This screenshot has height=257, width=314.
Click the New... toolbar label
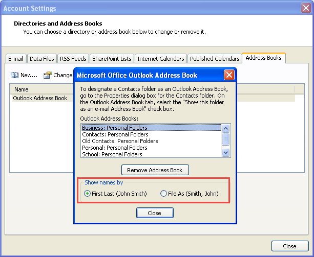click(29, 75)
